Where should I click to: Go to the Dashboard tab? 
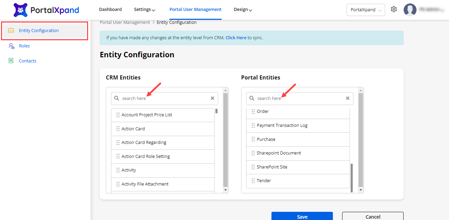pyautogui.click(x=110, y=10)
